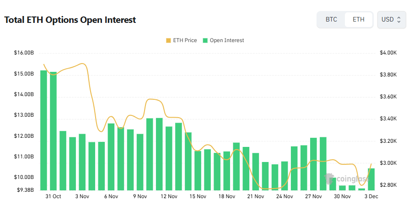Click the Total ETH Options Open Interest title
Image resolution: width=408 pixels, height=200 pixels.
[70, 20]
